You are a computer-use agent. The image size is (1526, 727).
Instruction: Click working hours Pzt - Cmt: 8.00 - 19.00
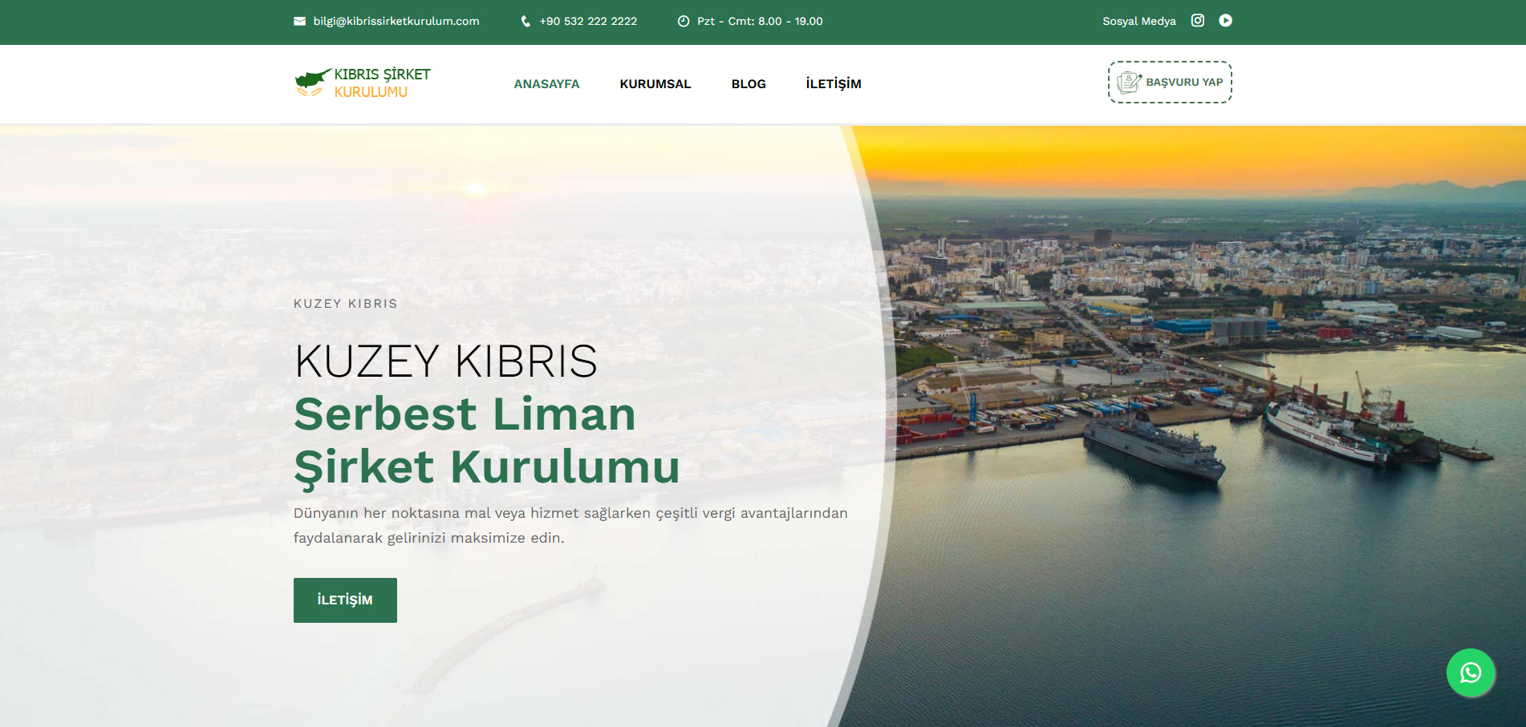coord(760,22)
